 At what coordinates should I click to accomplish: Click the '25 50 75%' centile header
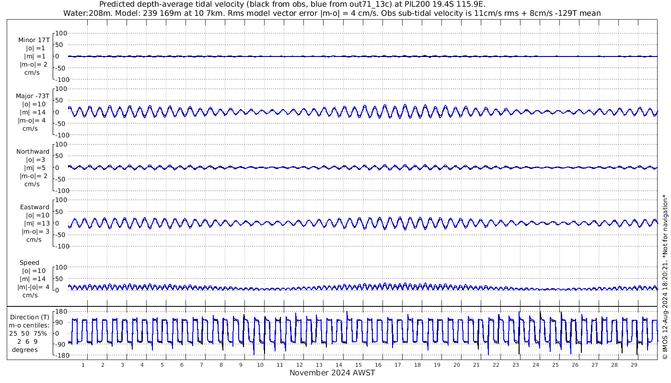[29, 333]
